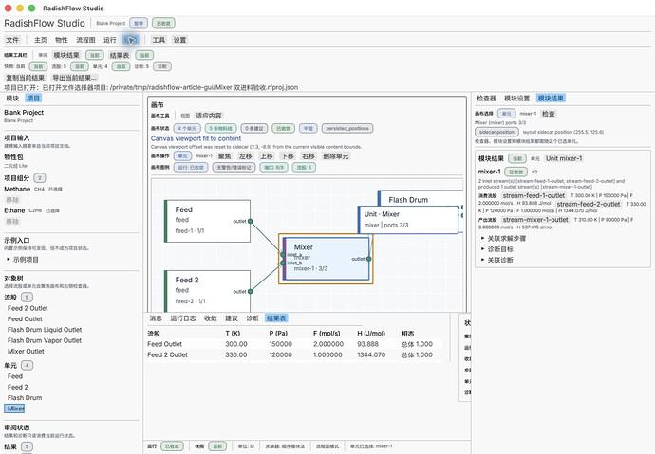
Task: Click the sidecar position chip
Action: (x=496, y=132)
